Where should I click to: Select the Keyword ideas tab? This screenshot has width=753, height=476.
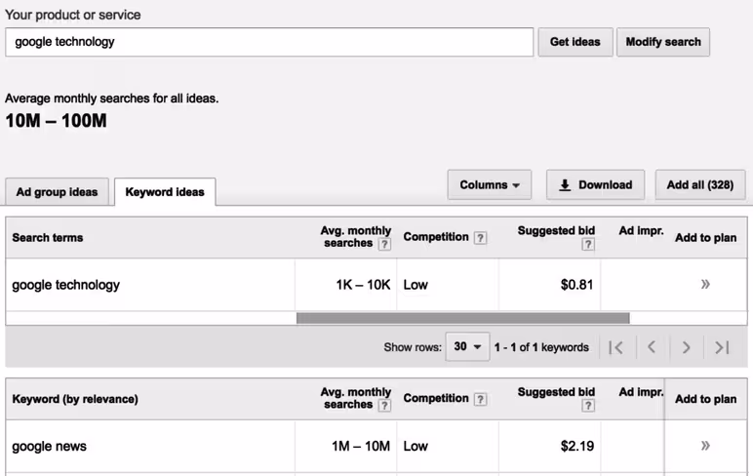pos(165,192)
